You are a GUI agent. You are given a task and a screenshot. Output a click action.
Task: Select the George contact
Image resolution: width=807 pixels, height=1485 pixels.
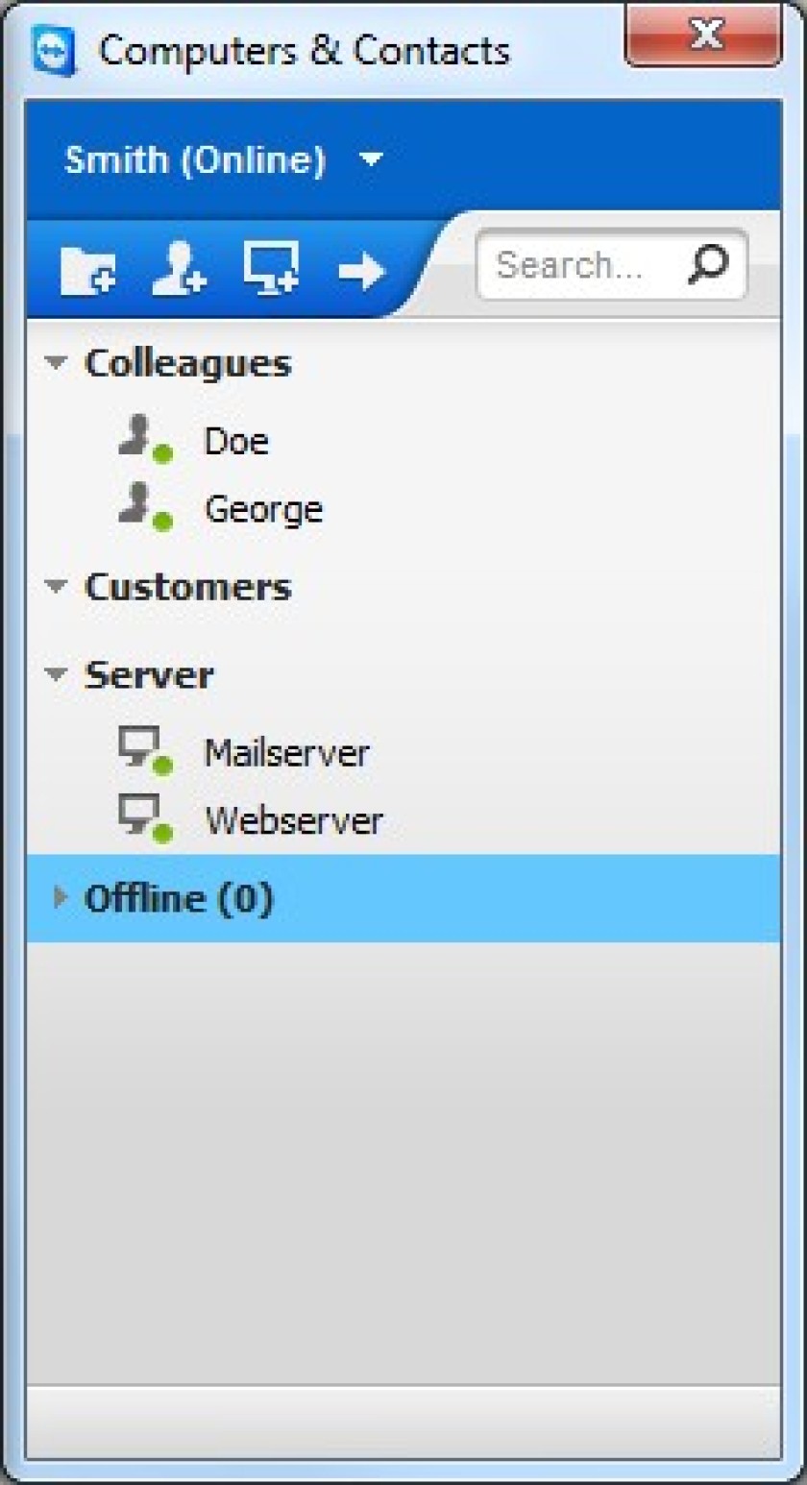click(403, 508)
